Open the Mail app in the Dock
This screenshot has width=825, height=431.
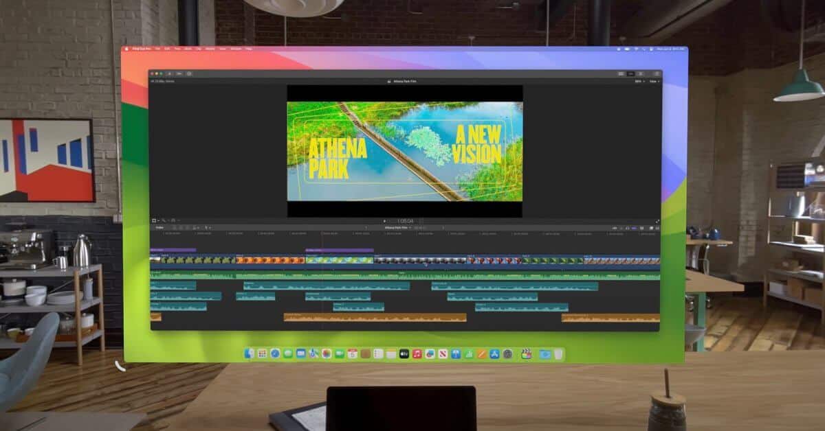click(301, 354)
